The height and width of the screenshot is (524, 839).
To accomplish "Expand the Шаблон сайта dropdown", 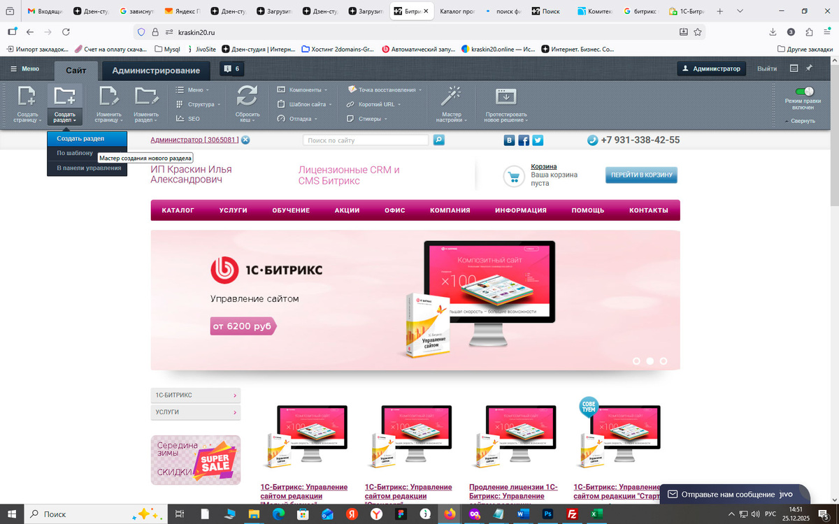I will coord(306,104).
